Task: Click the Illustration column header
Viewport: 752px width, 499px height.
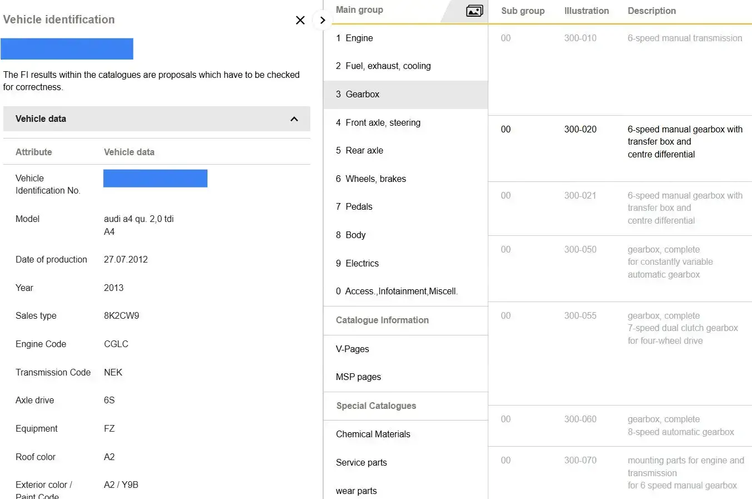Action: pos(586,11)
